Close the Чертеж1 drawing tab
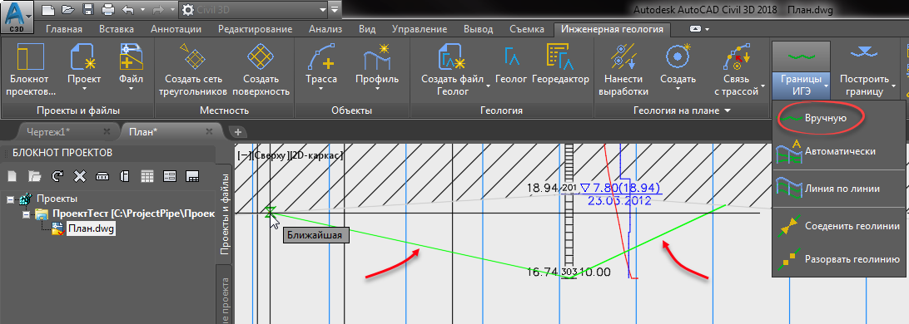 pyautogui.click(x=107, y=132)
